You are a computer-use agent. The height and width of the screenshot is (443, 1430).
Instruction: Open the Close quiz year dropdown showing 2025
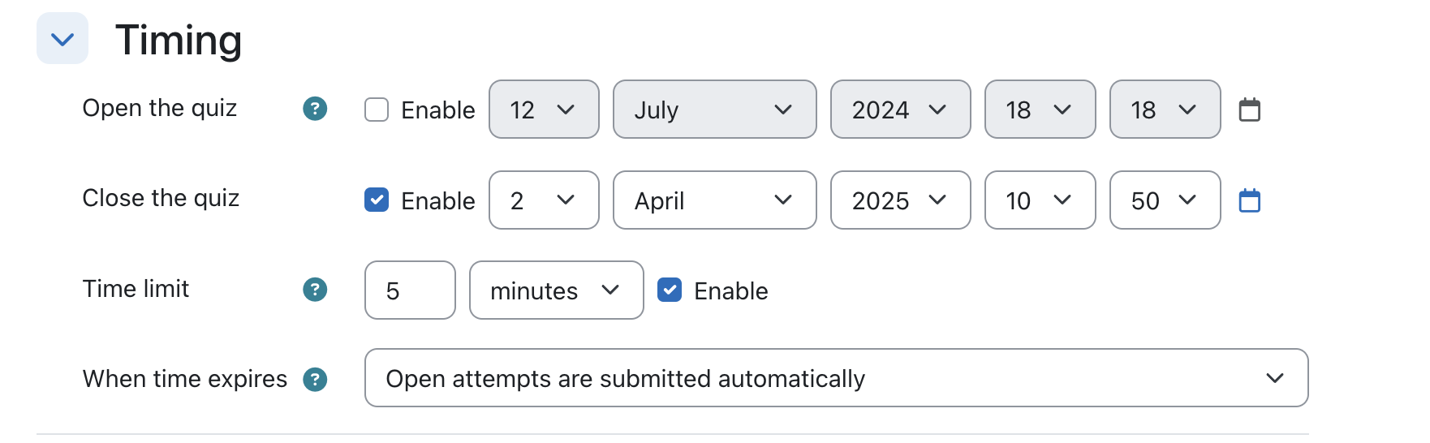click(x=901, y=200)
